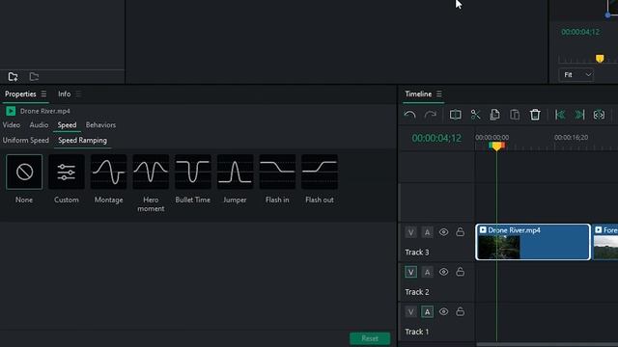Select the Bullet Time speed preset
This screenshot has width=618, height=347.
(193, 172)
